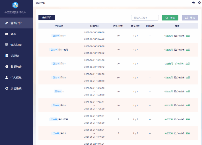
Task: Click 快速复用 link for 评价1复用 row
Action: tap(168, 49)
